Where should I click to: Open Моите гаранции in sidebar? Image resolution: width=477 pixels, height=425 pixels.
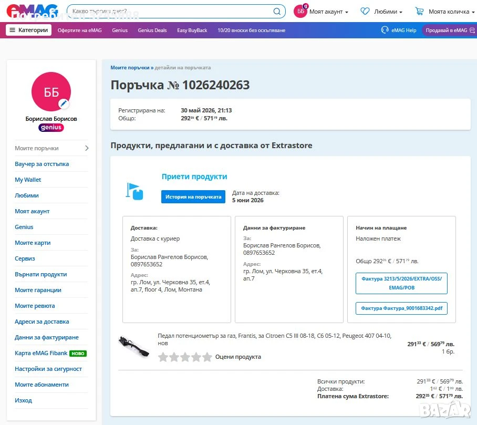tap(38, 290)
